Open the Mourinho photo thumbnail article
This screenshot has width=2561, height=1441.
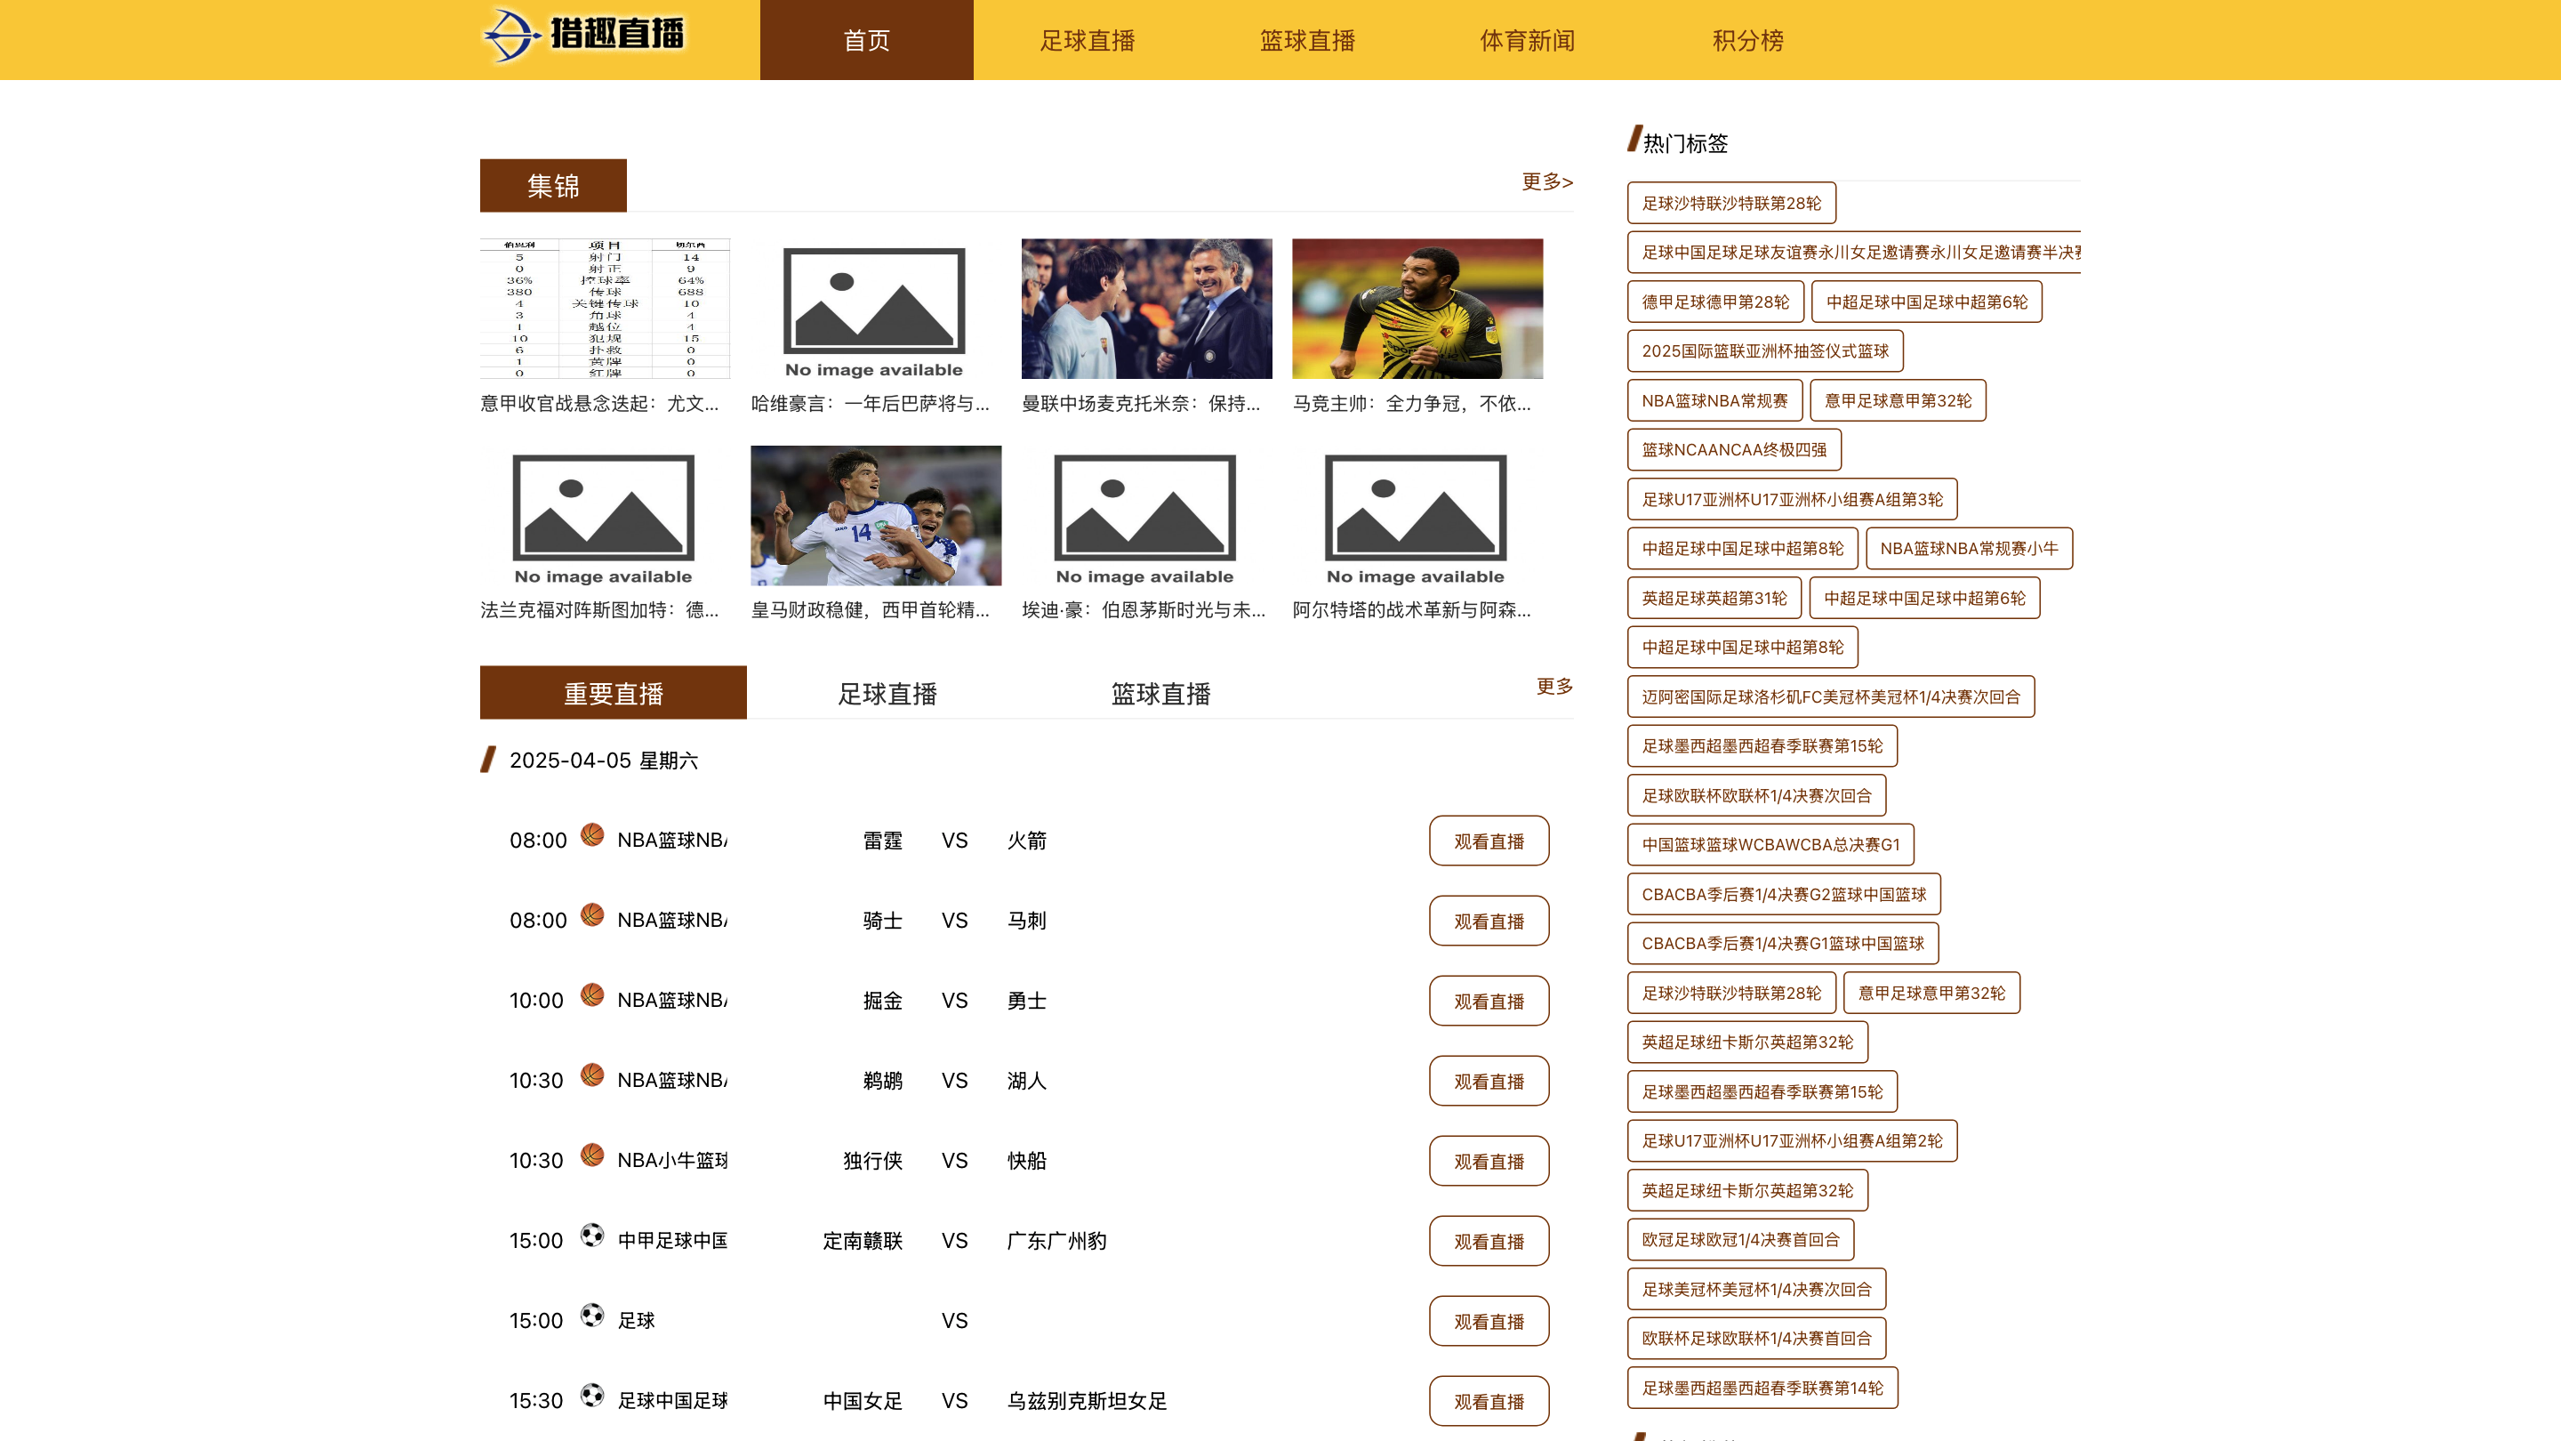tap(1146, 309)
